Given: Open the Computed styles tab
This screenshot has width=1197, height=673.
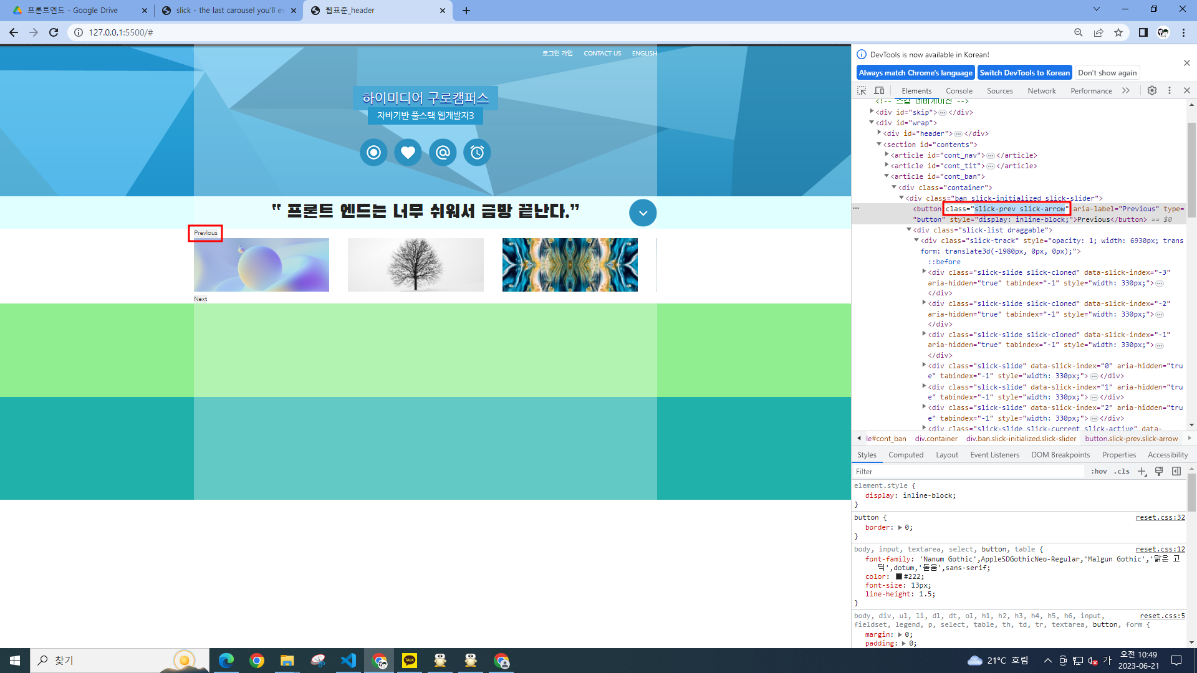Looking at the screenshot, I should [x=906, y=455].
